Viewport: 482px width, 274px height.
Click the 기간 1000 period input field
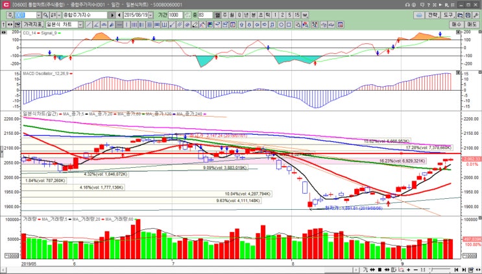coord(175,15)
